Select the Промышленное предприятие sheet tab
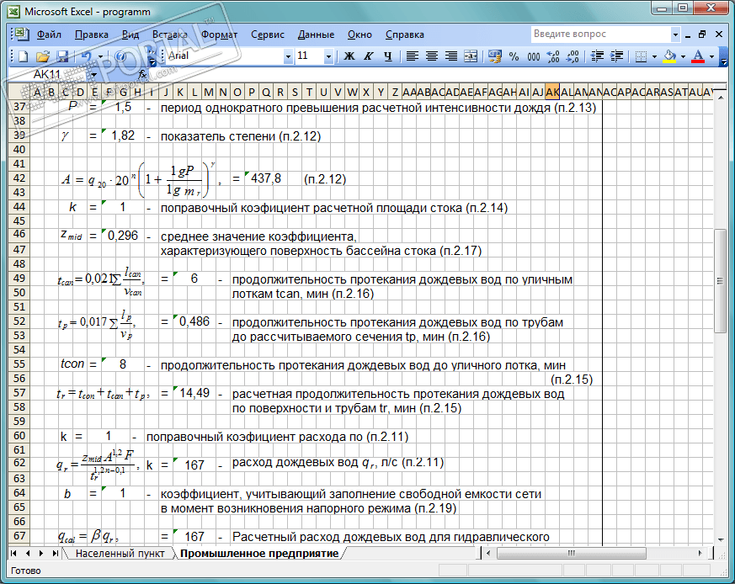 (259, 554)
